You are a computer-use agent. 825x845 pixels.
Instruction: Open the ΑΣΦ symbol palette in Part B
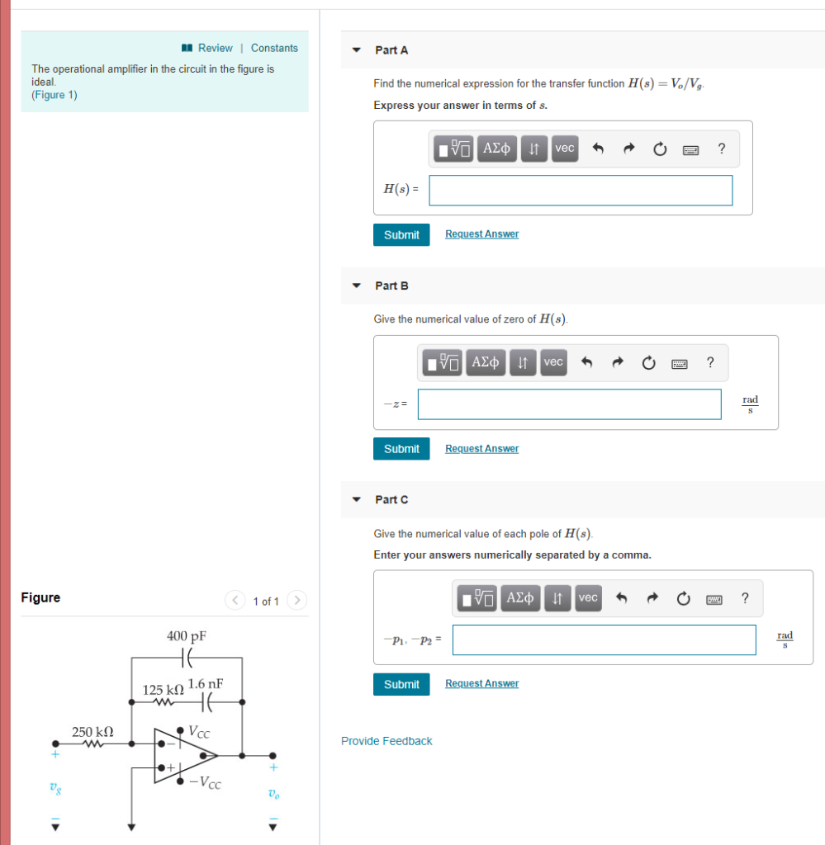485,362
